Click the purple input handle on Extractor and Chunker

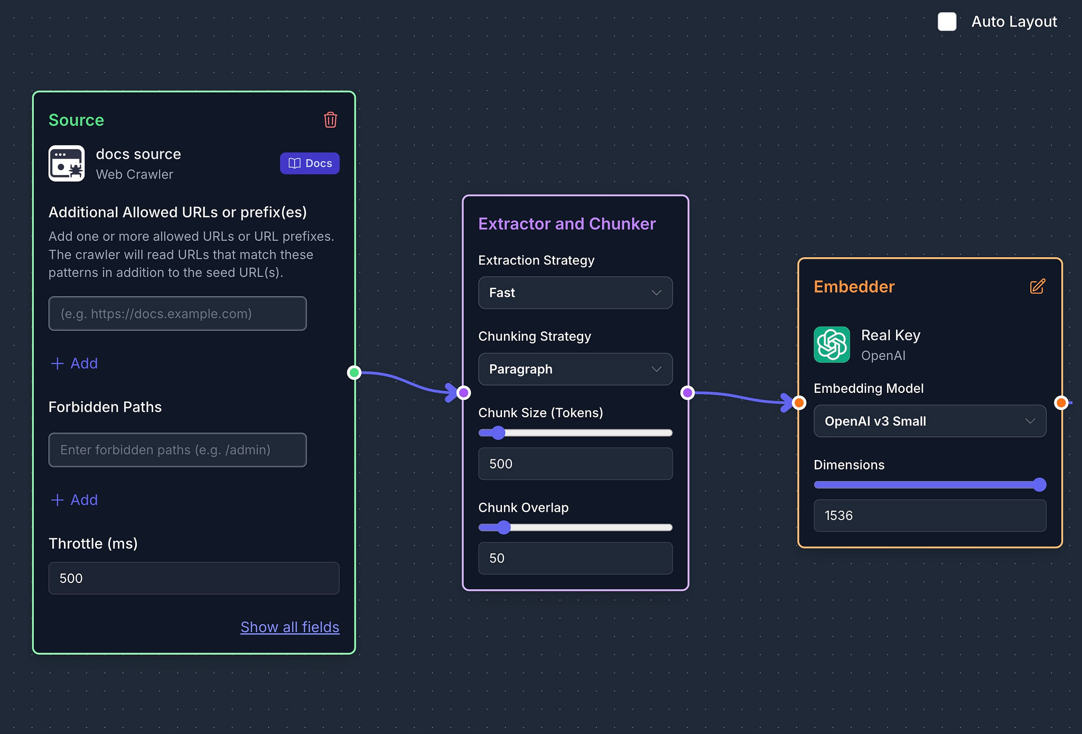coord(463,392)
